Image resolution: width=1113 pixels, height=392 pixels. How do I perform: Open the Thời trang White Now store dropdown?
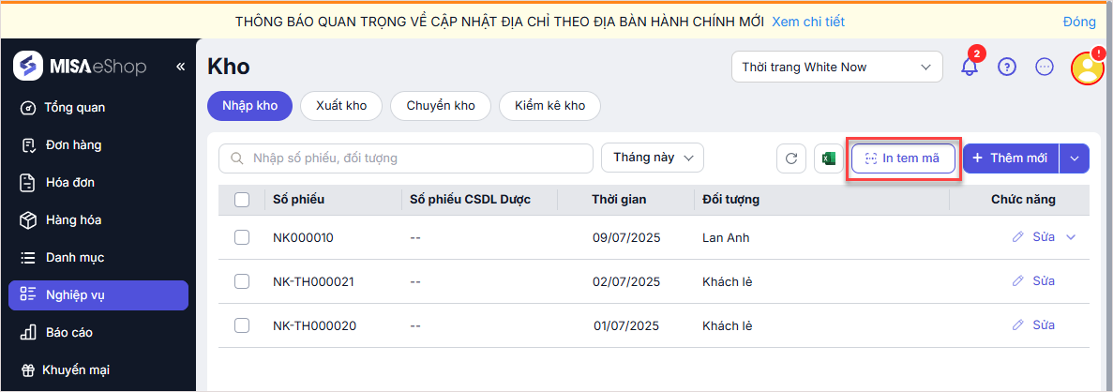coord(836,68)
